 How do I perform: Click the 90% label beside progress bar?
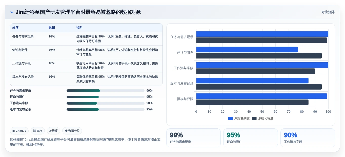(149, 103)
